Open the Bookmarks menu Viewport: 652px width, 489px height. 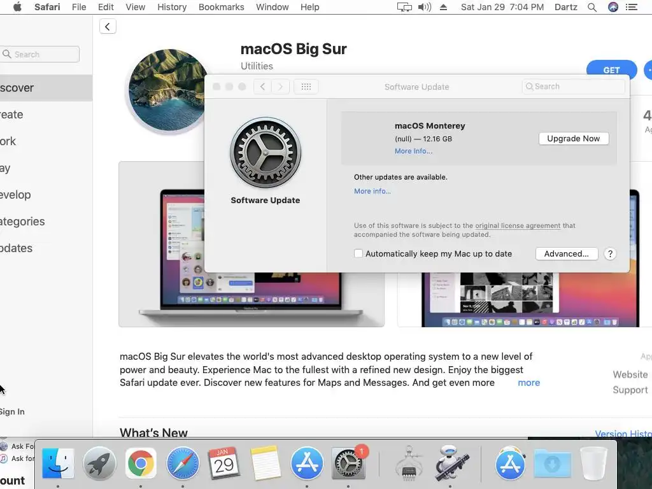point(221,7)
